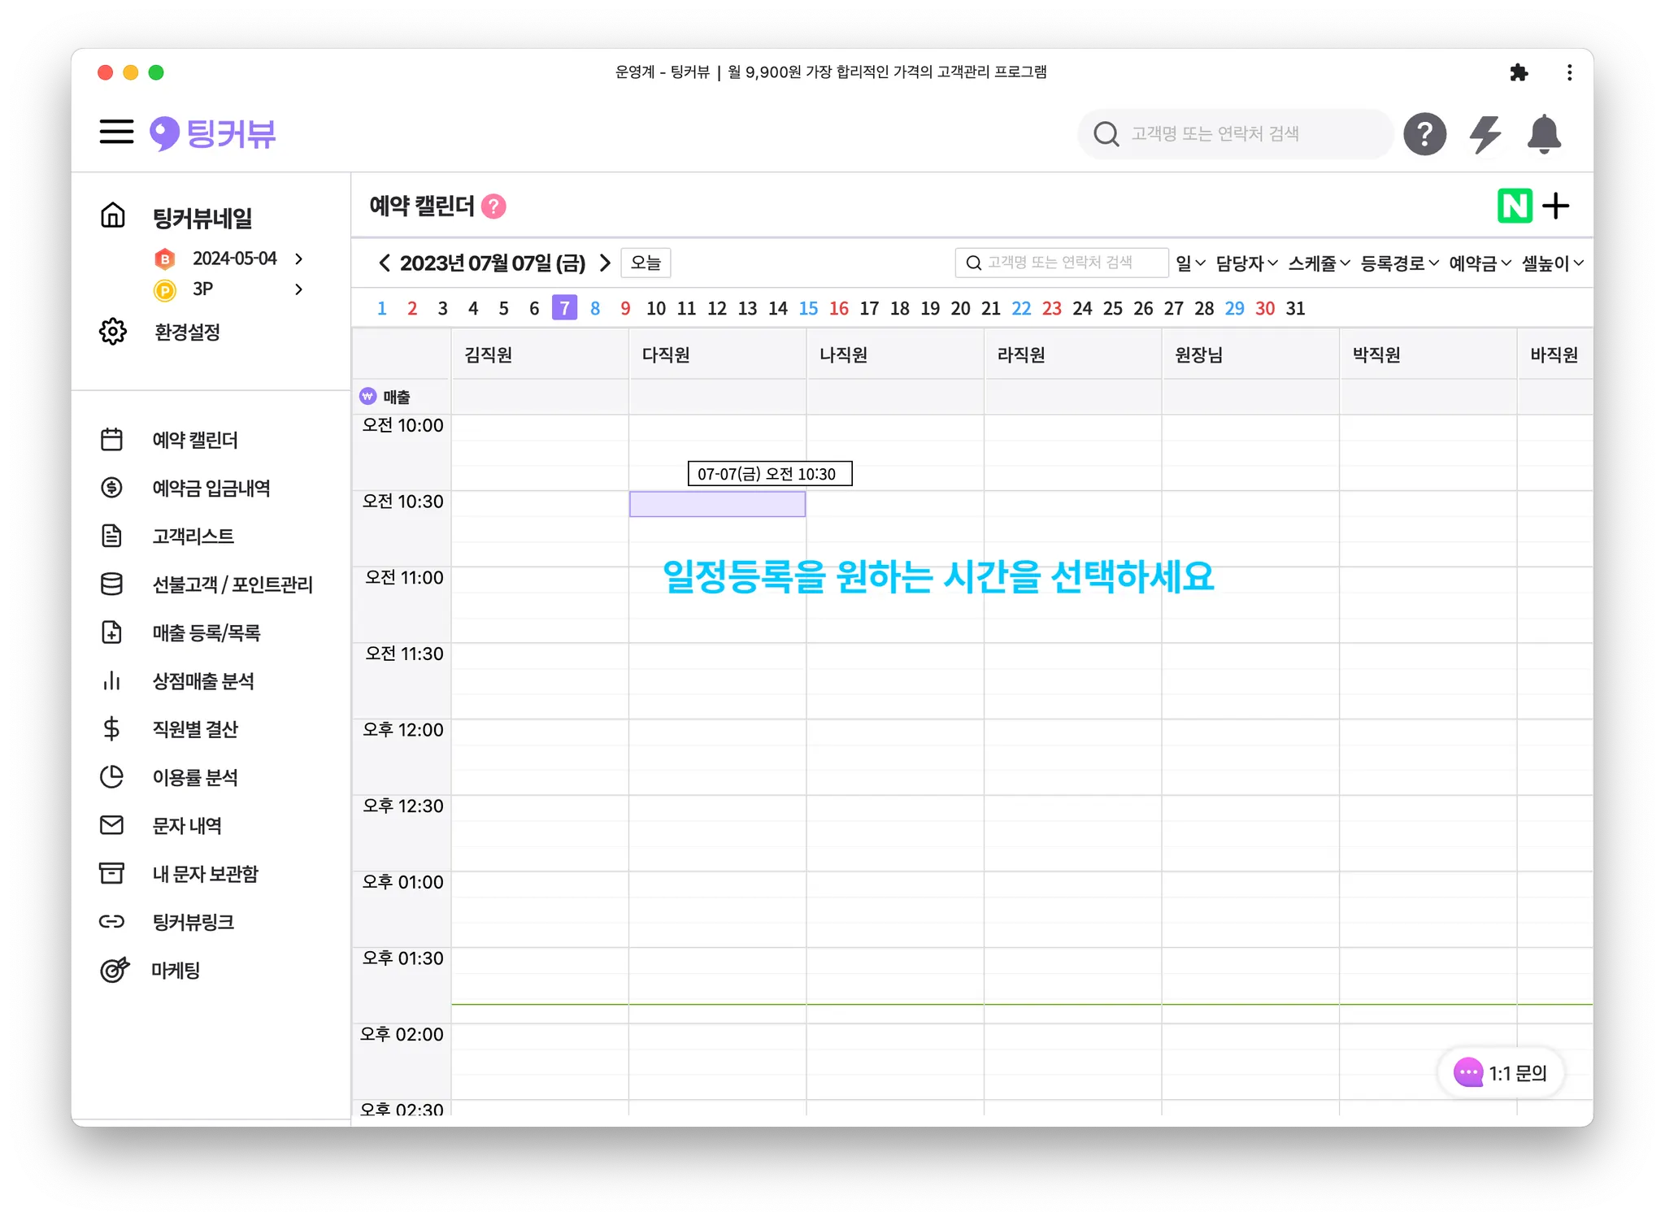
Task: Click the help question mark in header
Action: coord(1424,134)
